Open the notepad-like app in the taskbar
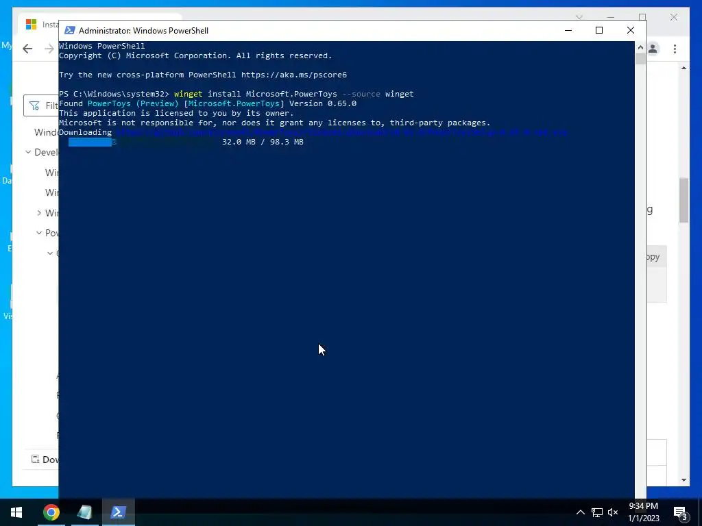Screen dimensions: 702x526 84,512
